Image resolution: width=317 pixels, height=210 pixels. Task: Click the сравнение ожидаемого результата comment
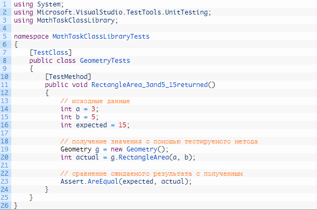pos(152,173)
